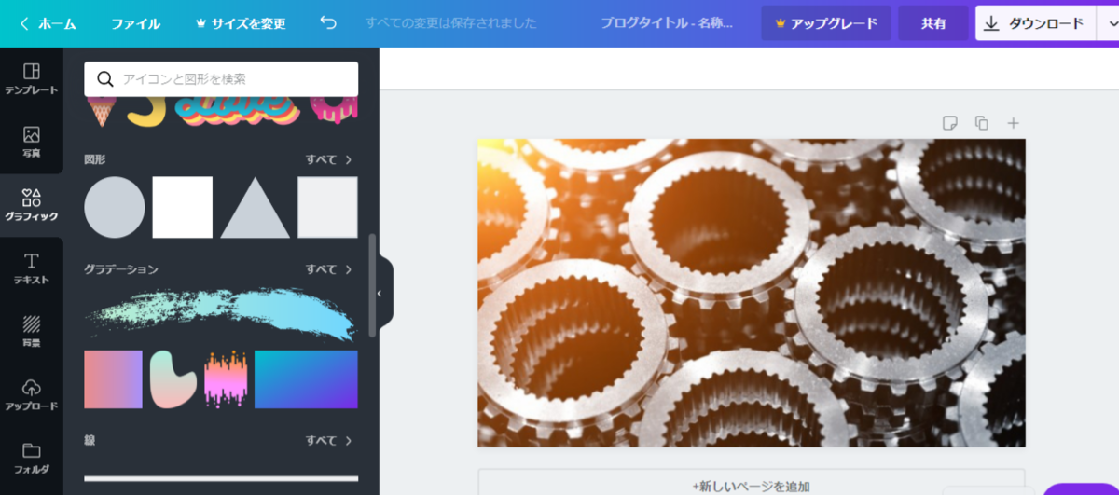Viewport: 1119px width, 495px height.
Task: Collapse the side panel with arrow handle
Action: (x=380, y=293)
